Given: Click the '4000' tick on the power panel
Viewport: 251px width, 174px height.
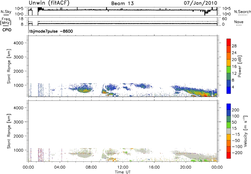Looking at the screenshot, I should pos(19,43).
